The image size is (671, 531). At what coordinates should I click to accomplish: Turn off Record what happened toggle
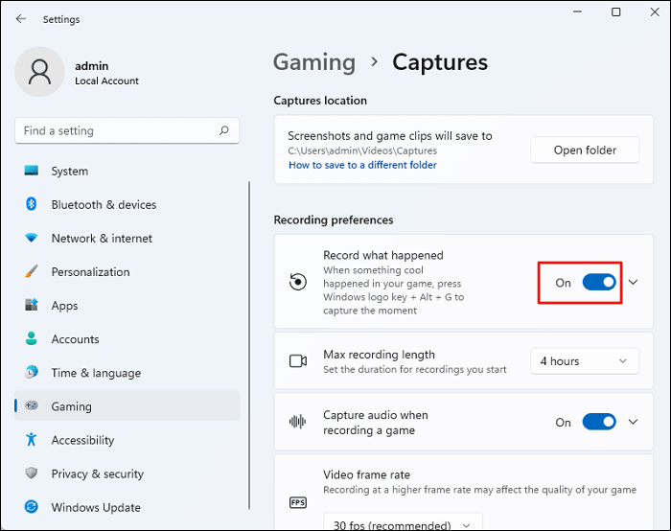point(599,283)
